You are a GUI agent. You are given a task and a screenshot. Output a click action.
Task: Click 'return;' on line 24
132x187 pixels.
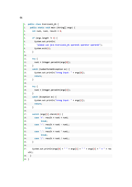click(x=38, y=104)
